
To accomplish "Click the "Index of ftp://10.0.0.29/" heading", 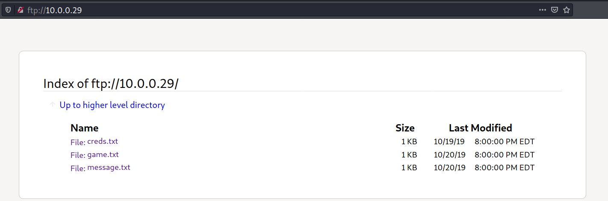I will [111, 84].
